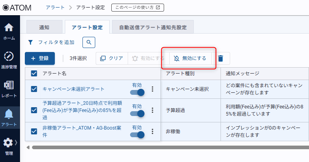Switch to the 通知 tab

pyautogui.click(x=44, y=28)
